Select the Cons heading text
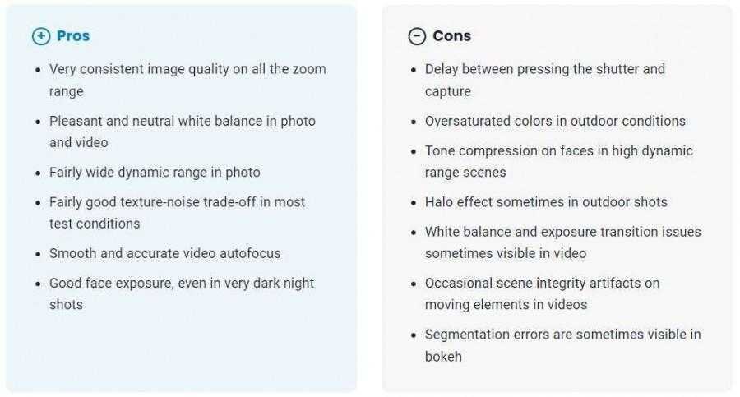740x397 pixels. pos(451,36)
